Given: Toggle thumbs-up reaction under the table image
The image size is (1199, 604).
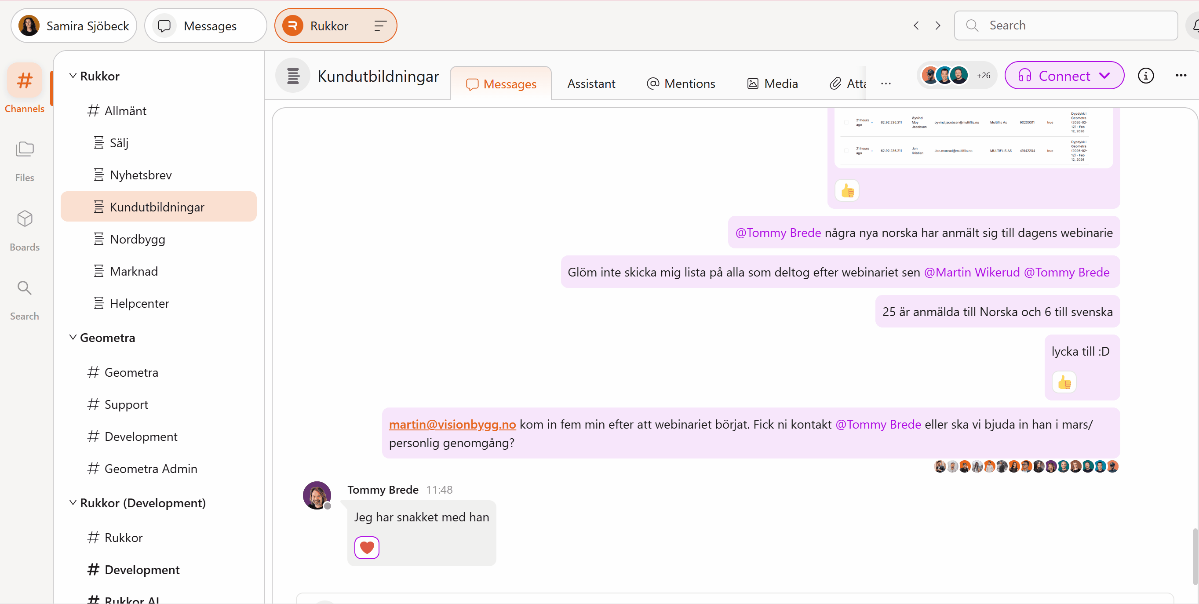Looking at the screenshot, I should (847, 191).
